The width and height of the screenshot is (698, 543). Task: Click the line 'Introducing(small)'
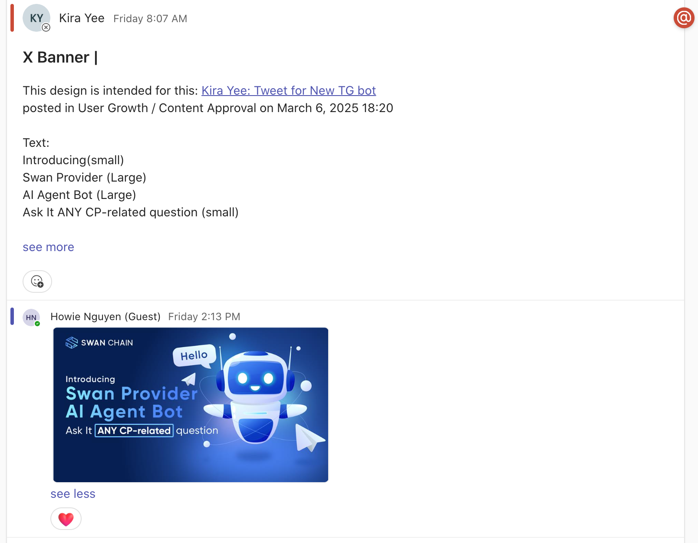[x=73, y=160]
